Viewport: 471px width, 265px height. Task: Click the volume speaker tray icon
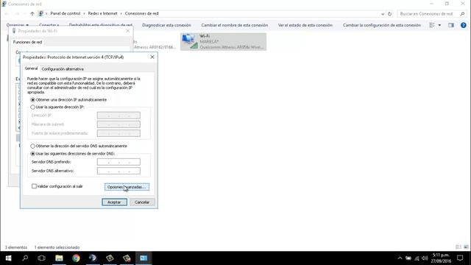point(425,258)
